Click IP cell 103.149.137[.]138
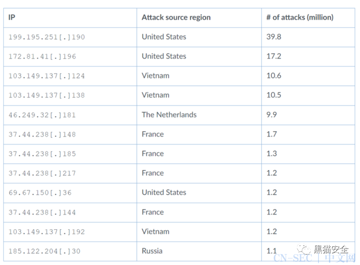Image resolution: width=360 pixels, height=265 pixels. point(47,95)
